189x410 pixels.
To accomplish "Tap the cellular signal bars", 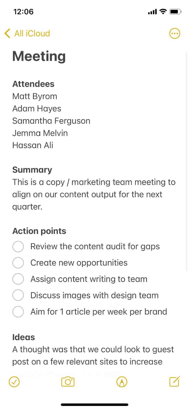I will click(152, 12).
